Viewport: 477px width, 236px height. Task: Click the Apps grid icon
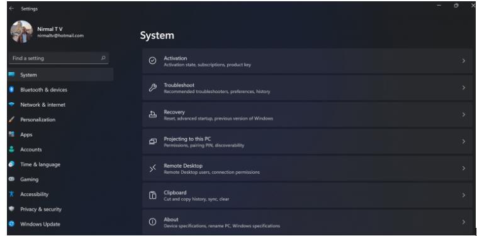coord(11,134)
